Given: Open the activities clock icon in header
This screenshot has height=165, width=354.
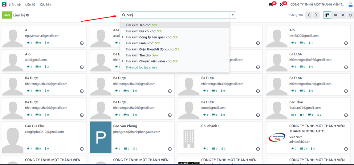Looking at the screenshot, I should [282, 5].
